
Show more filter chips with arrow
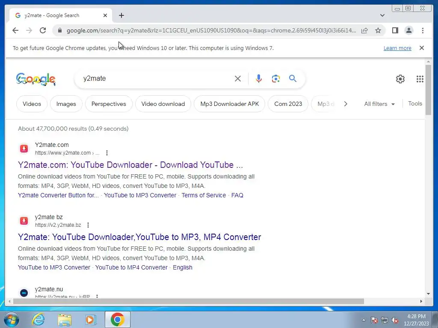[x=346, y=104]
